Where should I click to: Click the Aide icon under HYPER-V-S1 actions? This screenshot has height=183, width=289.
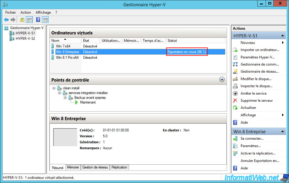(x=235, y=122)
